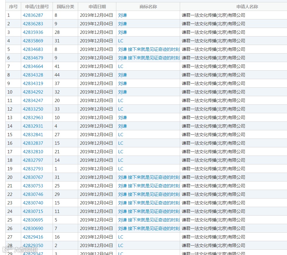Click trademark name 刘谦 in row 1
This screenshot has height=255, width=287.
(x=122, y=15)
